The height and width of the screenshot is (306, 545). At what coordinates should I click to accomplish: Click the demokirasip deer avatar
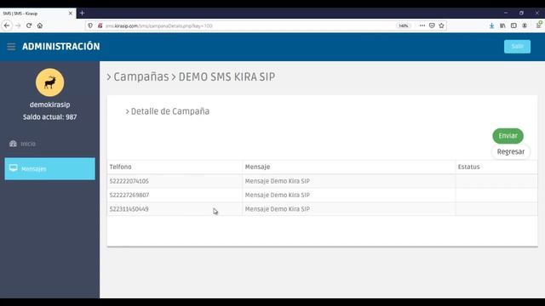pyautogui.click(x=49, y=82)
